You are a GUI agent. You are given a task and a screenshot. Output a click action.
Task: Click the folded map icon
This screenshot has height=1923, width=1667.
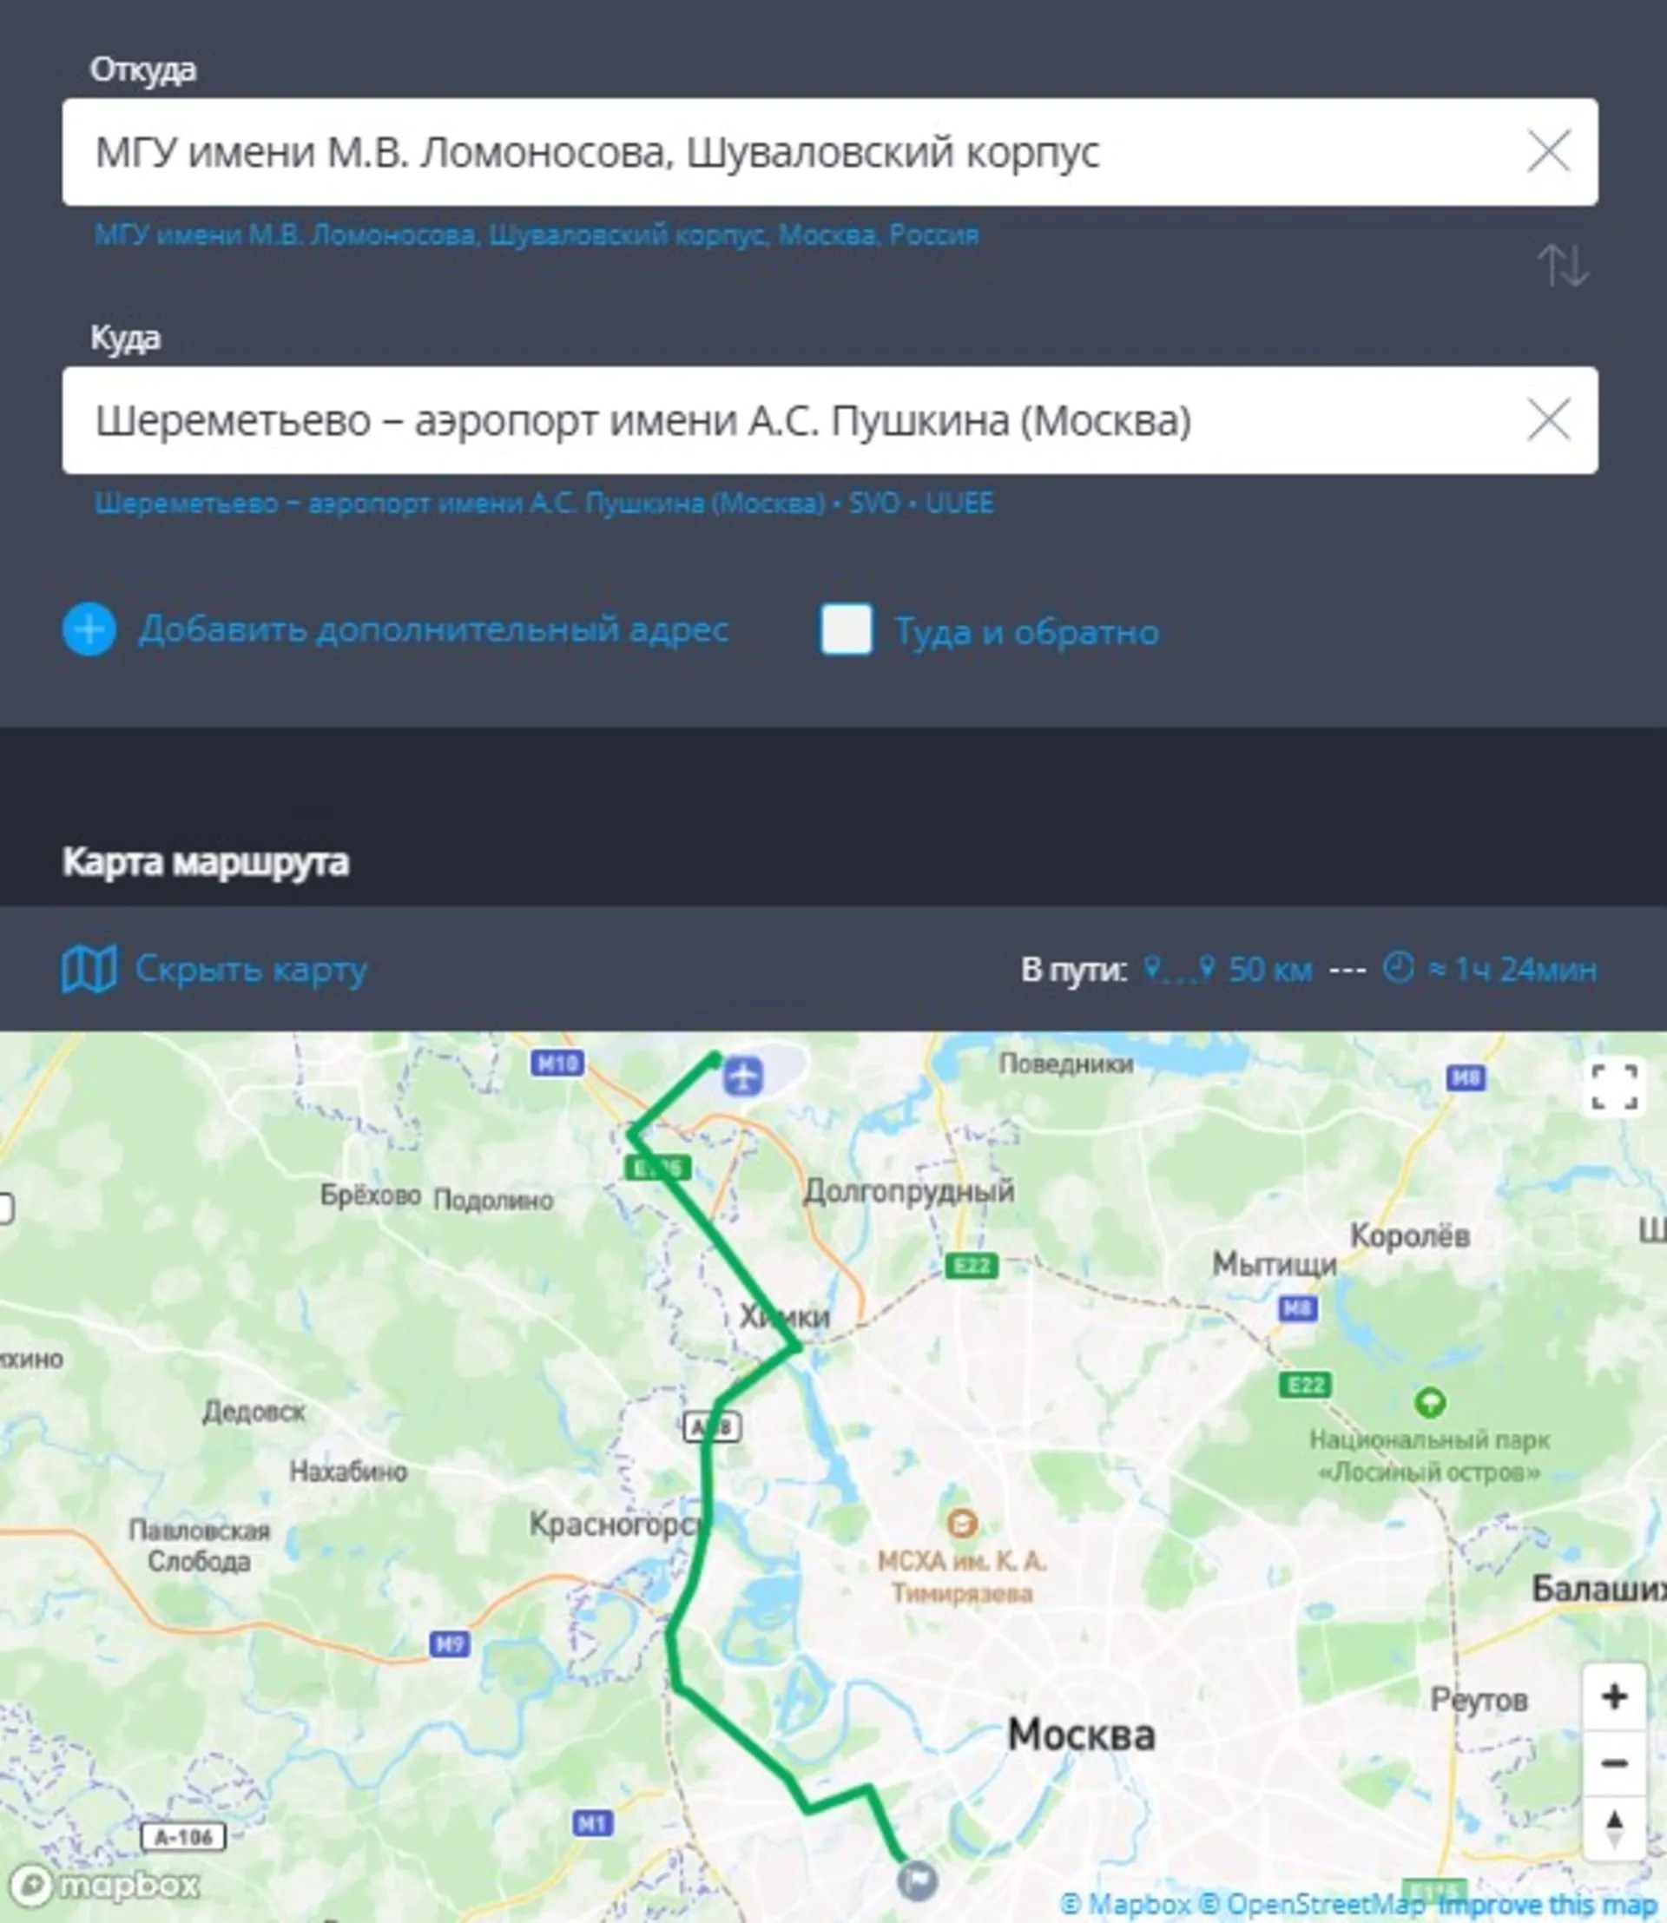click(89, 969)
